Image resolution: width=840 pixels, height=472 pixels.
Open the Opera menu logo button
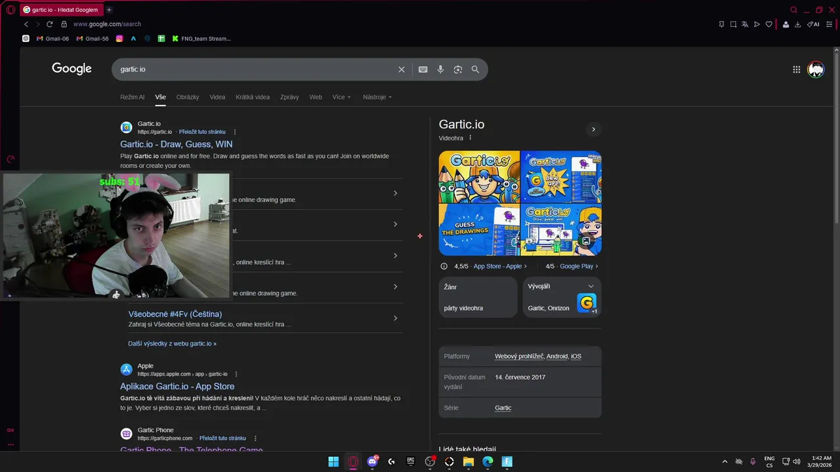[x=10, y=10]
